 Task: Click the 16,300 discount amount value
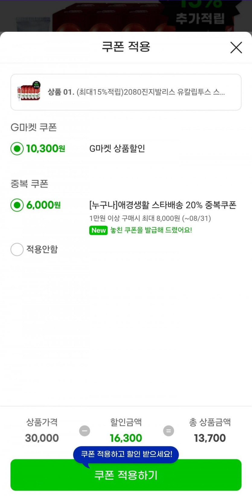(126, 438)
